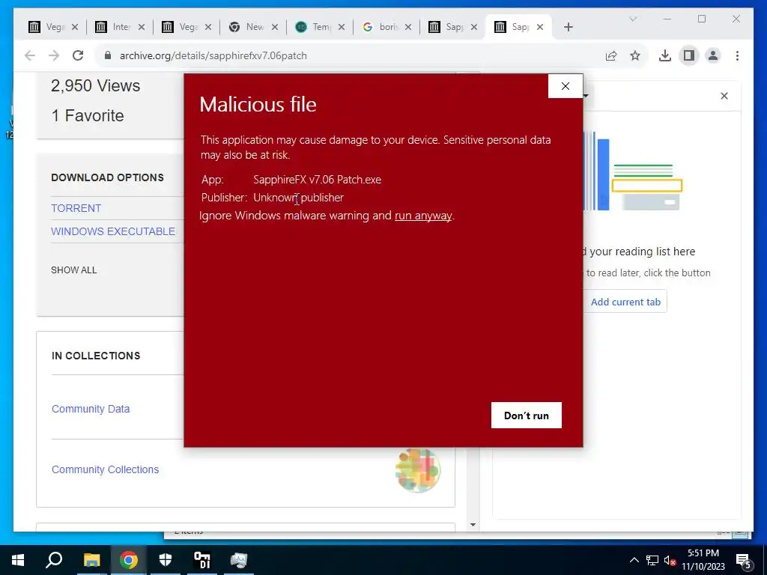767x575 pixels.
Task: Close the Malicious file dialog
Action: (566, 86)
